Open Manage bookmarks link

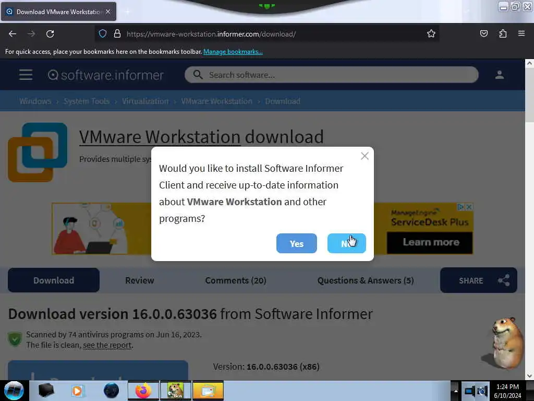(x=233, y=52)
